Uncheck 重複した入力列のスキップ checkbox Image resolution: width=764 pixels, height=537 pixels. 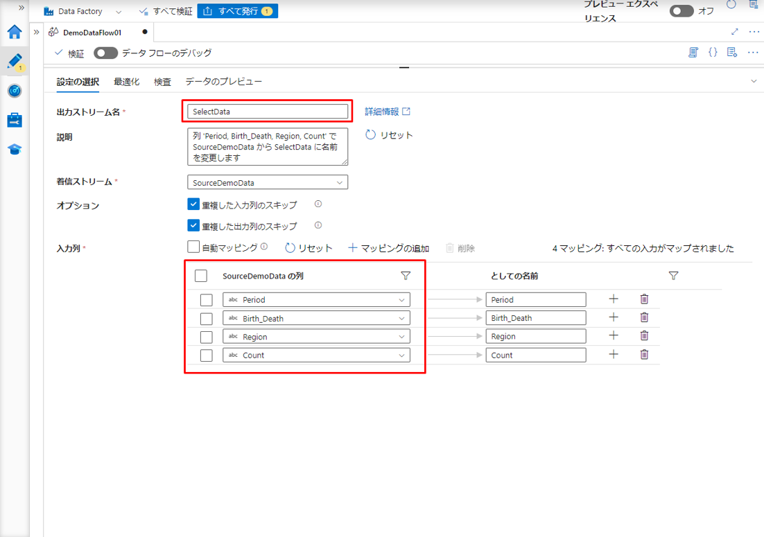click(x=193, y=204)
